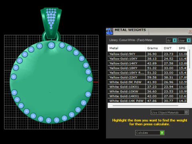192x144 pixels.
Task: Select the Yellow Gold:14KY row
Action: pos(147,63)
